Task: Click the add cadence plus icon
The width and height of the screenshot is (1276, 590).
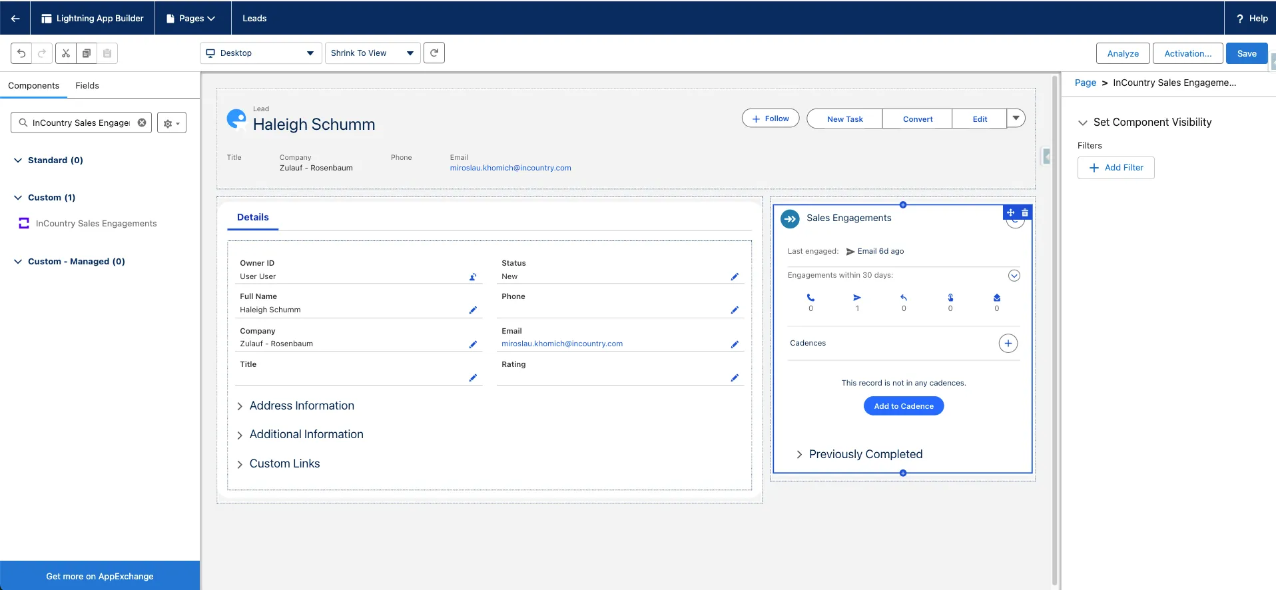Action: pyautogui.click(x=1008, y=344)
